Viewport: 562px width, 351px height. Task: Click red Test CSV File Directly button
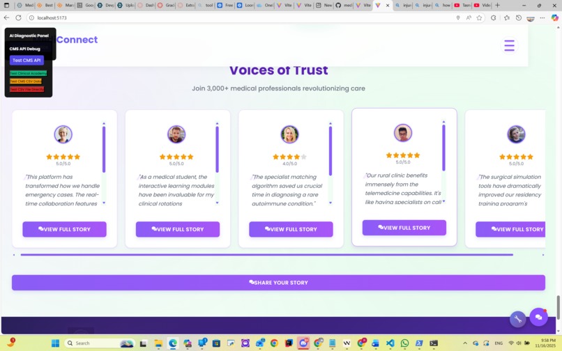27,89
